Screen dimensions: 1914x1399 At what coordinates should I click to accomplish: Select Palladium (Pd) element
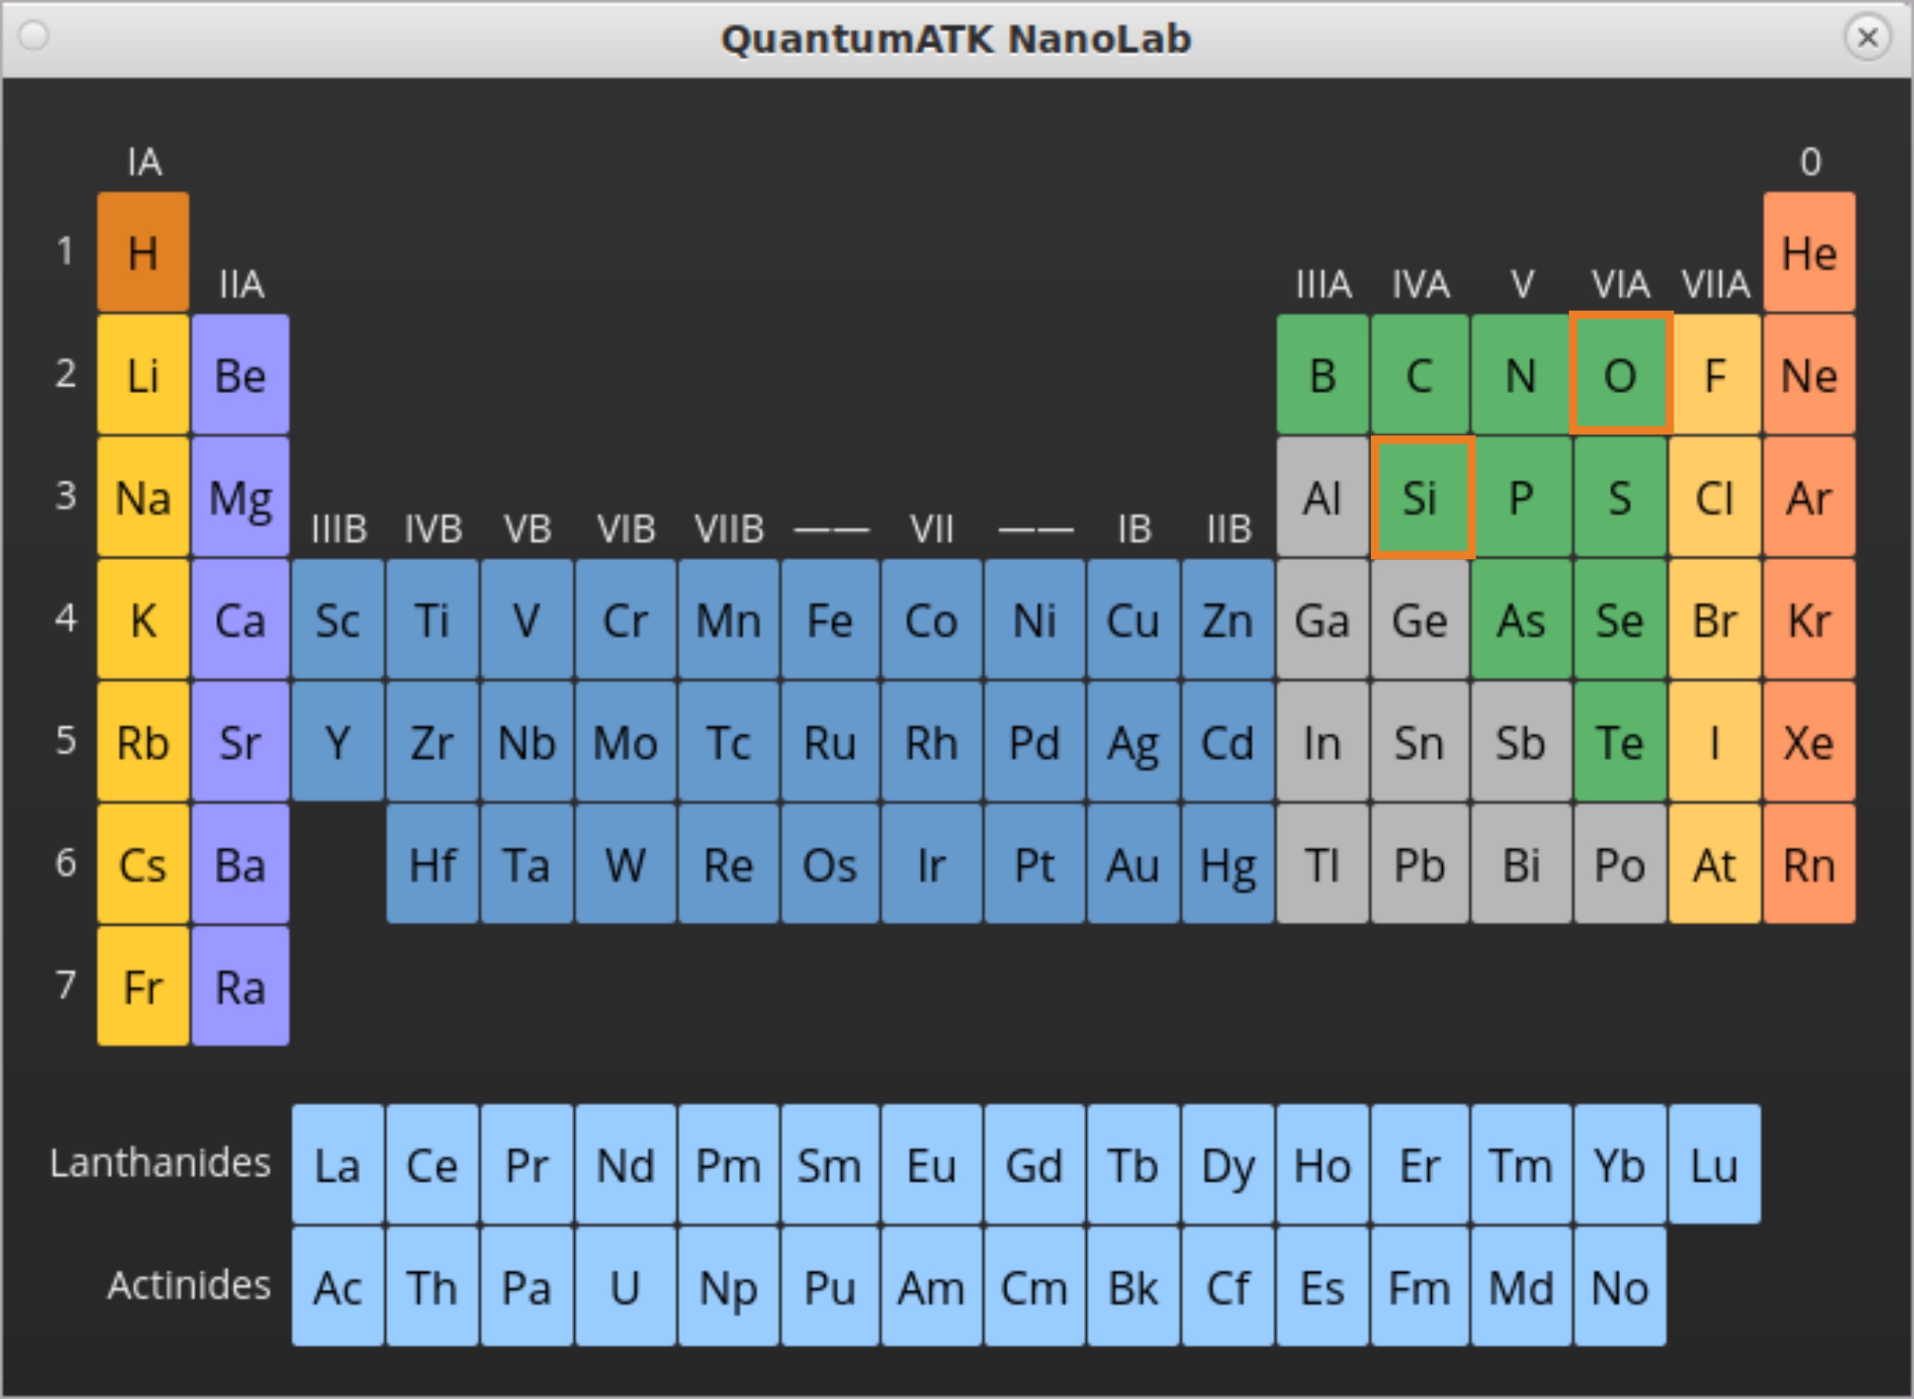pyautogui.click(x=1035, y=741)
